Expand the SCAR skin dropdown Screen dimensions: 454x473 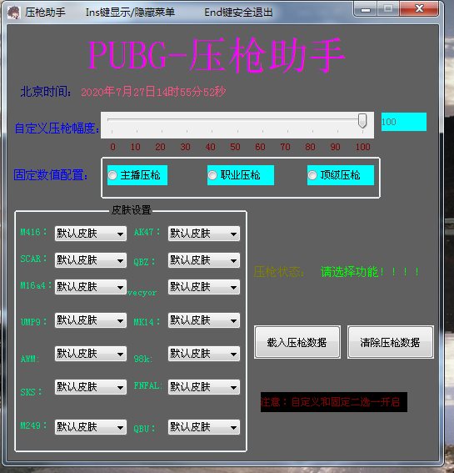coord(90,260)
